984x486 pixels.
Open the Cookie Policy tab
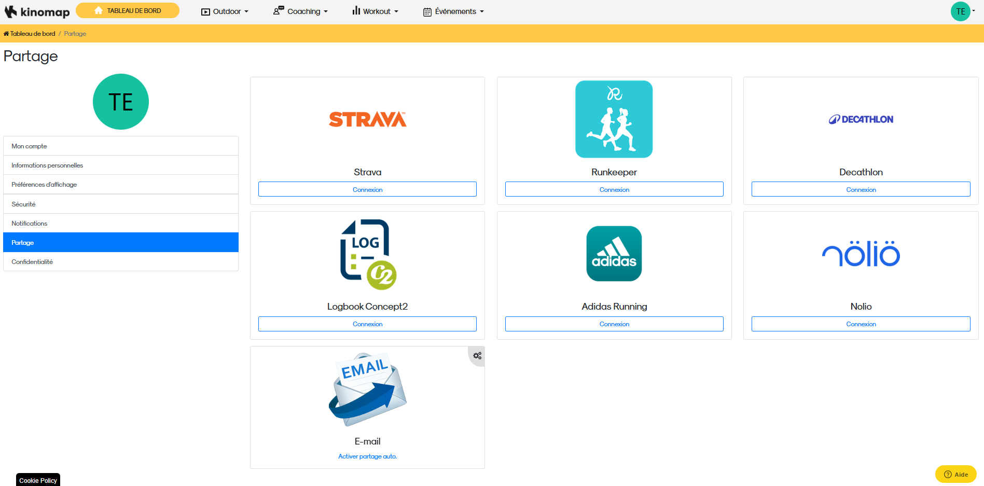38,480
